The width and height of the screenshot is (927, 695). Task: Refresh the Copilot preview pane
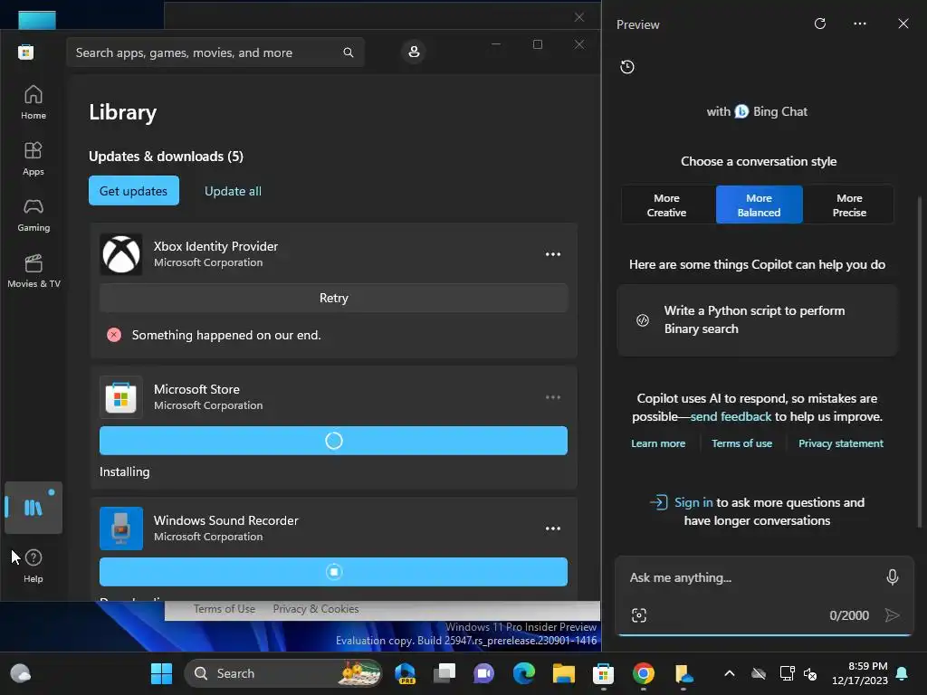[x=820, y=24]
